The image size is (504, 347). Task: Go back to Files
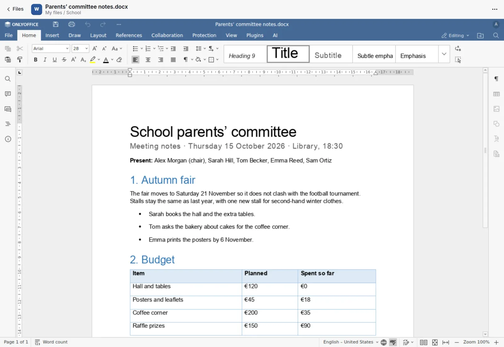(x=15, y=9)
